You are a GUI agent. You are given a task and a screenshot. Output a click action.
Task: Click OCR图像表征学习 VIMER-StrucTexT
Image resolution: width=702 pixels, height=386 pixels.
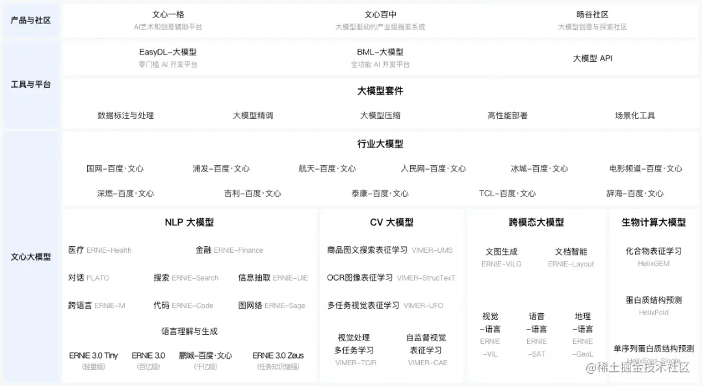coord(391,277)
